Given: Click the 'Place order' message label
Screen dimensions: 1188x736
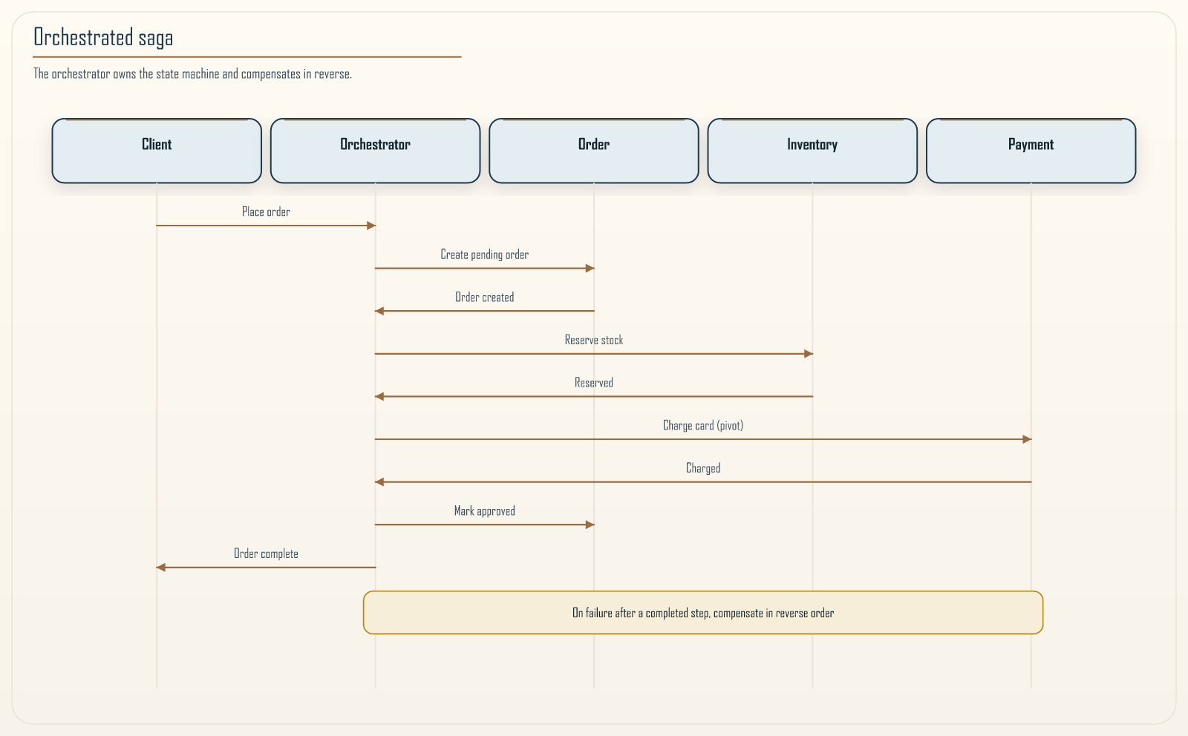Looking at the screenshot, I should 266,212.
